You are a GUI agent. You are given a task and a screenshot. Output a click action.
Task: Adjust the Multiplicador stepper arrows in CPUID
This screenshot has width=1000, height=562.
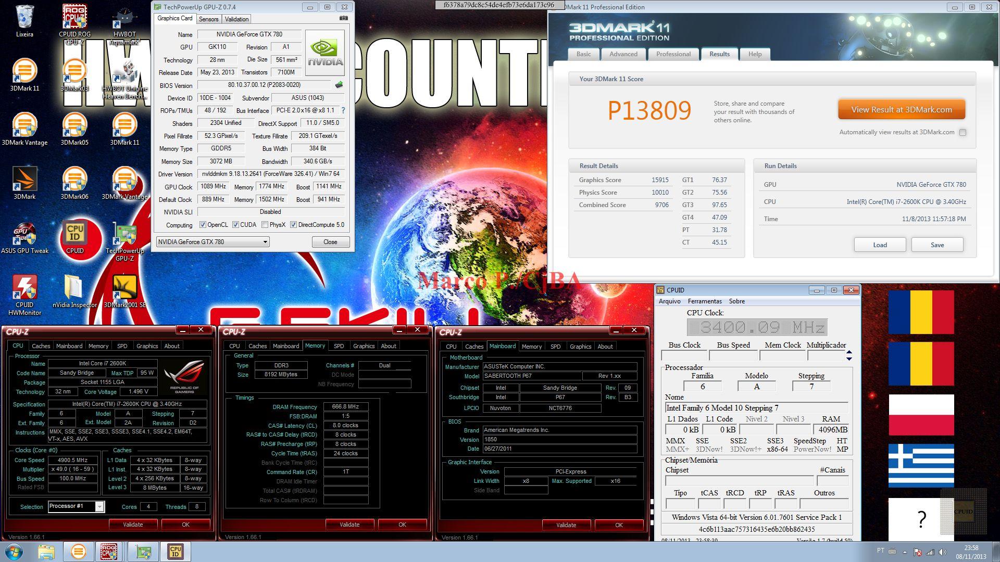tap(849, 355)
